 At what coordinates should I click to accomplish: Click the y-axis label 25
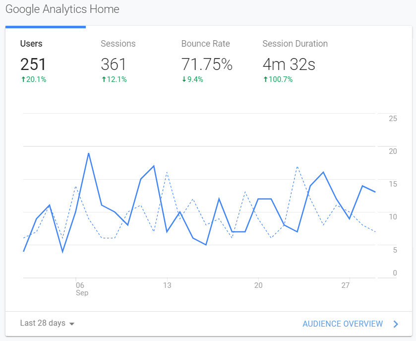pos(393,119)
